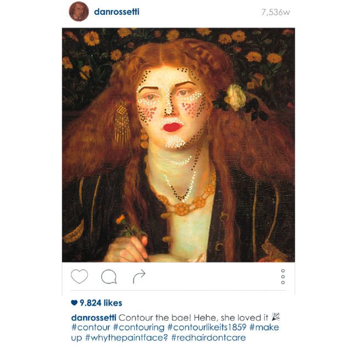
Task: Open the #redhairdontcare hashtag
Action: click(208, 338)
